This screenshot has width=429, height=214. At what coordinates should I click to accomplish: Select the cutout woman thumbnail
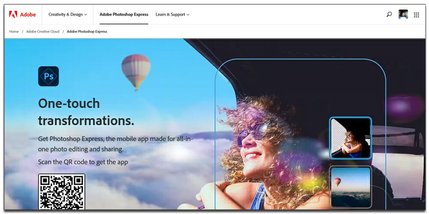(350, 138)
